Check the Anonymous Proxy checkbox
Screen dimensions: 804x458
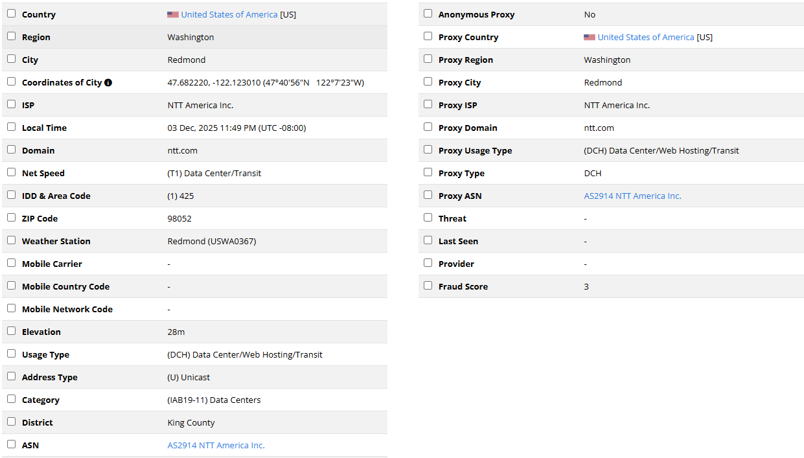tap(428, 14)
